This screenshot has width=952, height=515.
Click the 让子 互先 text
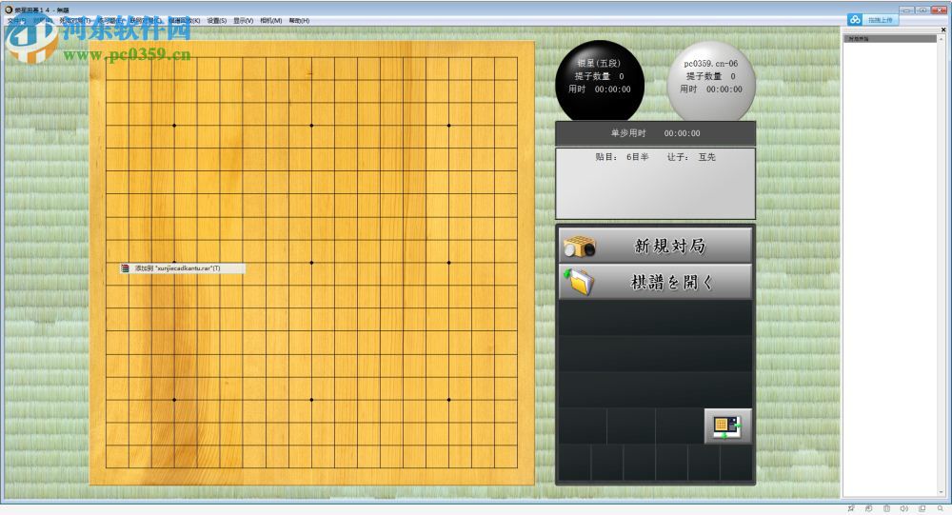coord(691,157)
